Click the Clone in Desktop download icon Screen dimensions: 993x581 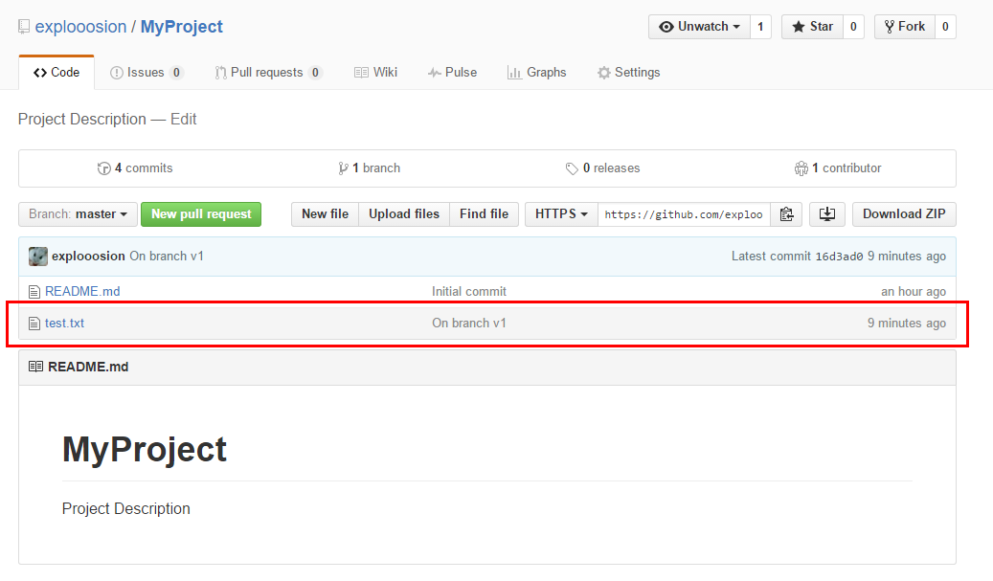[x=827, y=214]
